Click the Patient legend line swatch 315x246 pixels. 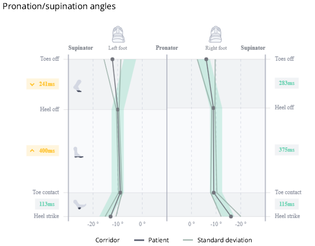click(139, 240)
